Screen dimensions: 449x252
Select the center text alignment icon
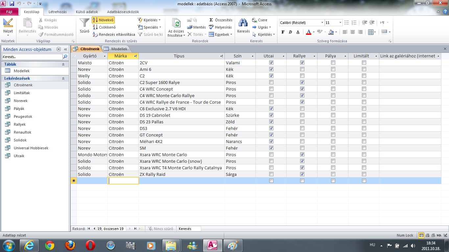(353, 32)
